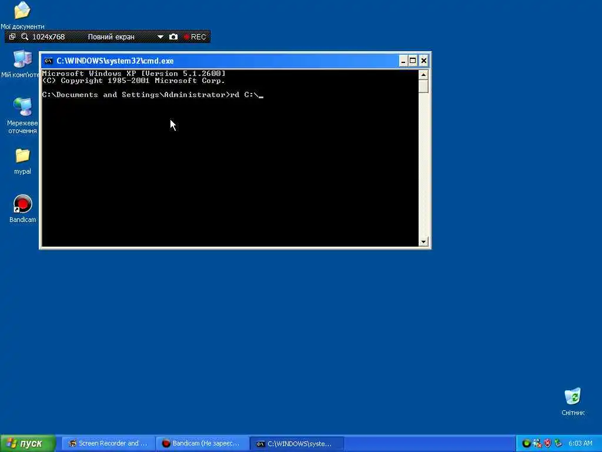The height and width of the screenshot is (452, 602).
Task: Click the magnifier icon in Bandicam bar
Action: click(x=25, y=36)
